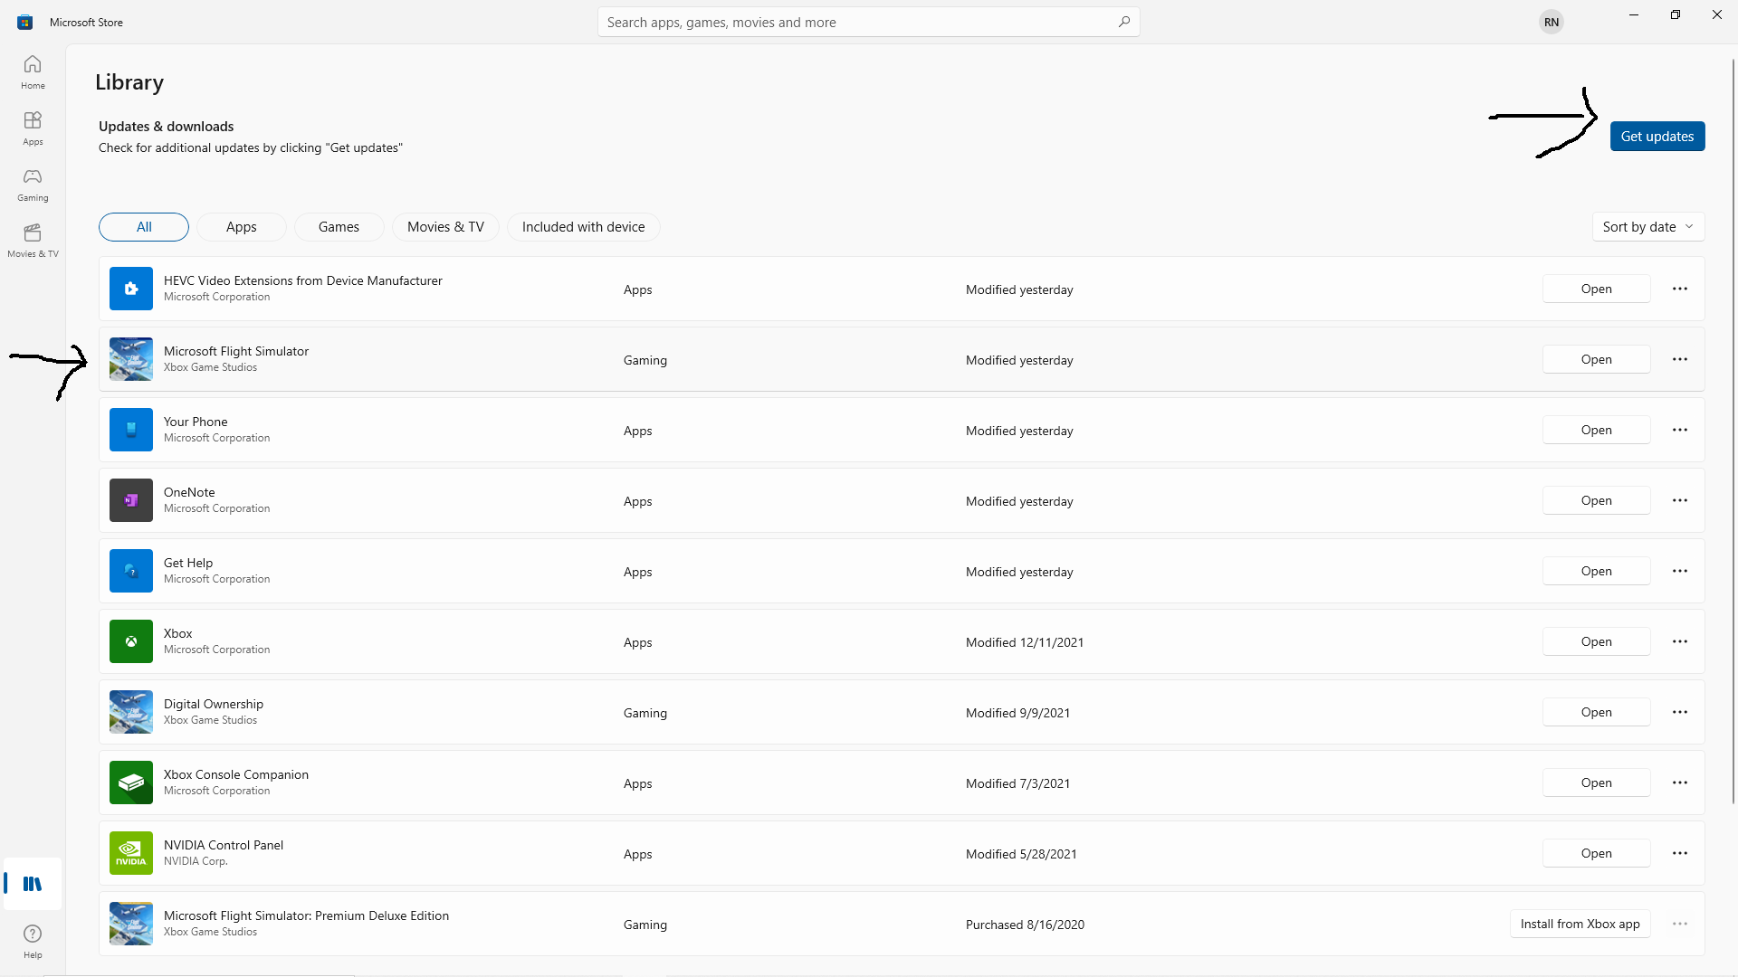Click Xbox Console Companion app icon
1738x977 pixels.
click(131, 783)
